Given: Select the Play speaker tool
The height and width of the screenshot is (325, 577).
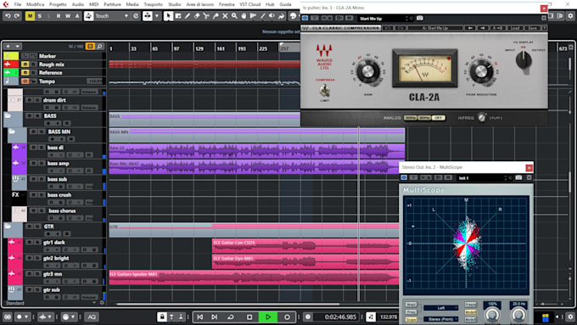Looking at the screenshot, I should tap(272, 16).
